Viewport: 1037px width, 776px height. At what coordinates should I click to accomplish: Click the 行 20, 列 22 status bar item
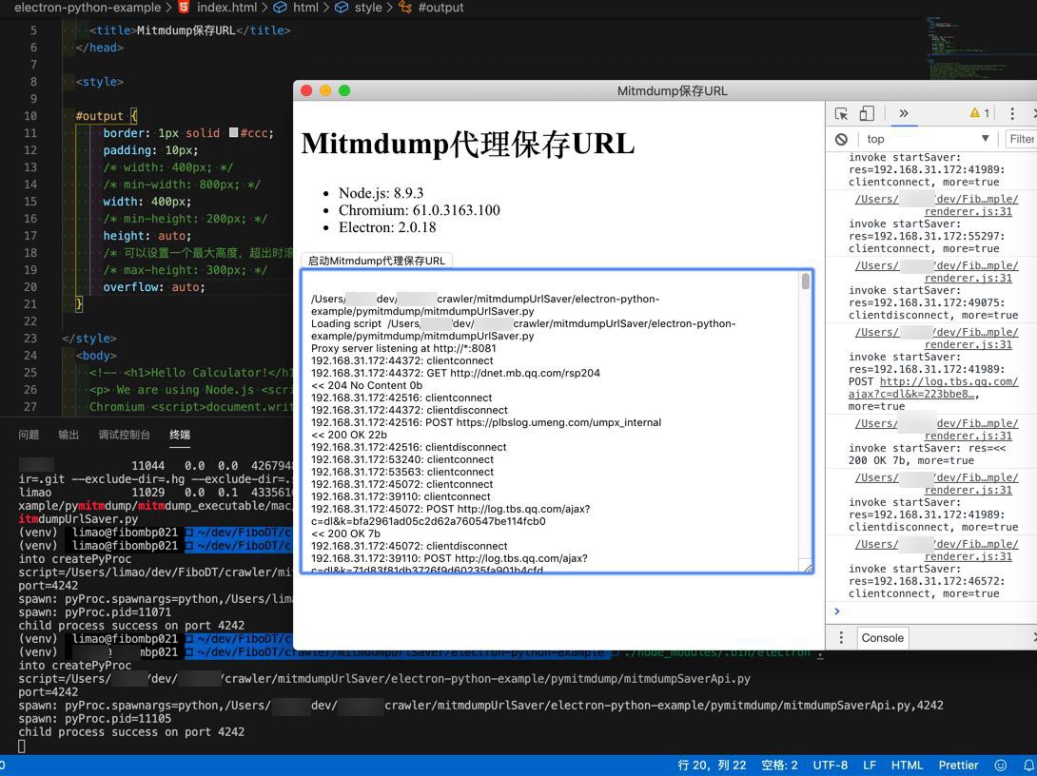[x=712, y=766]
